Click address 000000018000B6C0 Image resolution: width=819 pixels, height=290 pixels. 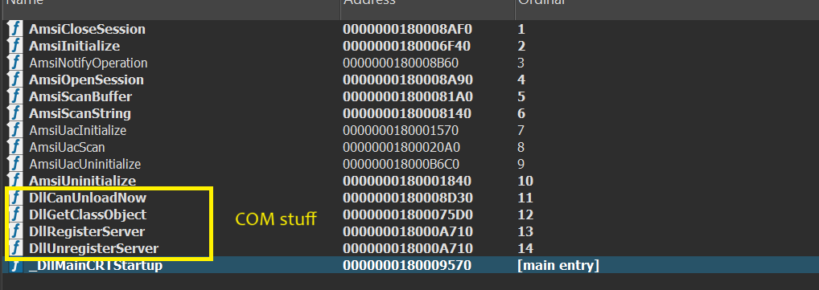401,165
